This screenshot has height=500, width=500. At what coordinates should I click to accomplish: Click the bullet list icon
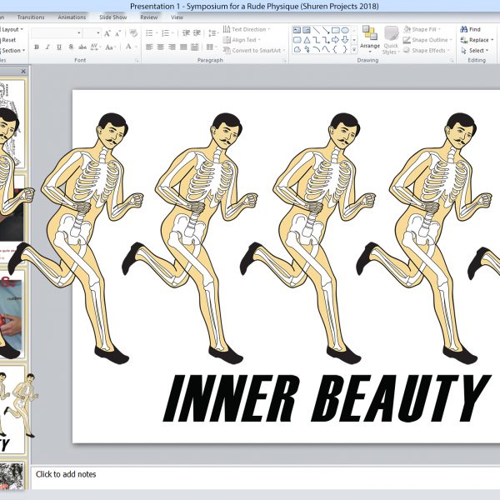pyautogui.click(x=150, y=33)
